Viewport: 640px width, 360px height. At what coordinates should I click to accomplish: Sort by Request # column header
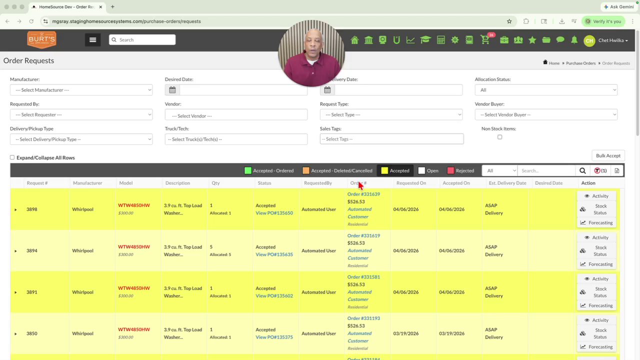(x=37, y=183)
